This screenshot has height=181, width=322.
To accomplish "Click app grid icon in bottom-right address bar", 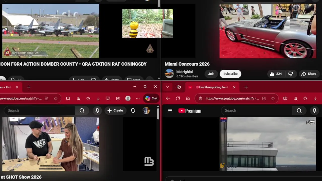I will pyautogui.click(x=264, y=99).
